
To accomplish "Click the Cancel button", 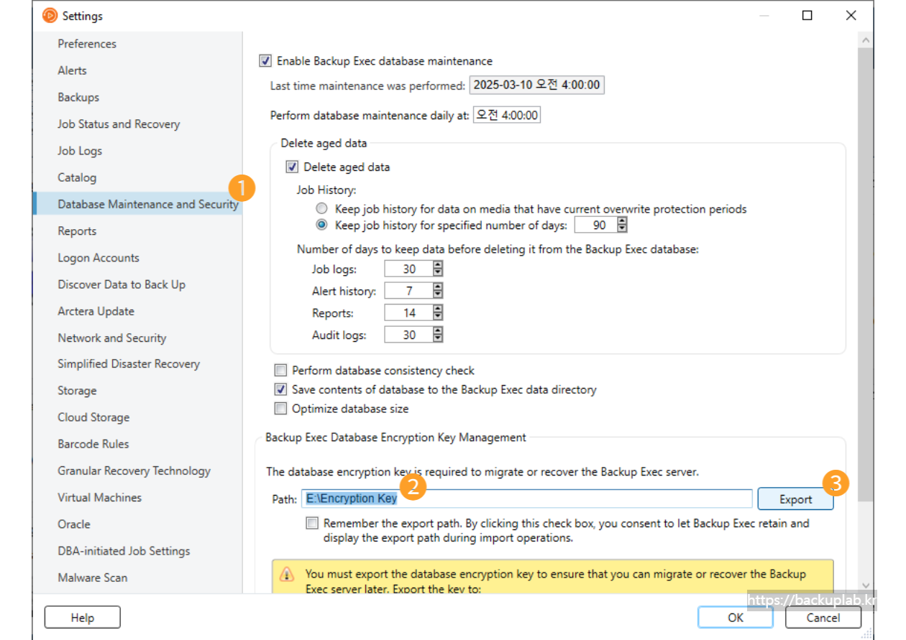I will point(823,618).
